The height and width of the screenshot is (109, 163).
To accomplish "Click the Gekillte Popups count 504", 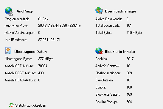I will click(x=129, y=102).
